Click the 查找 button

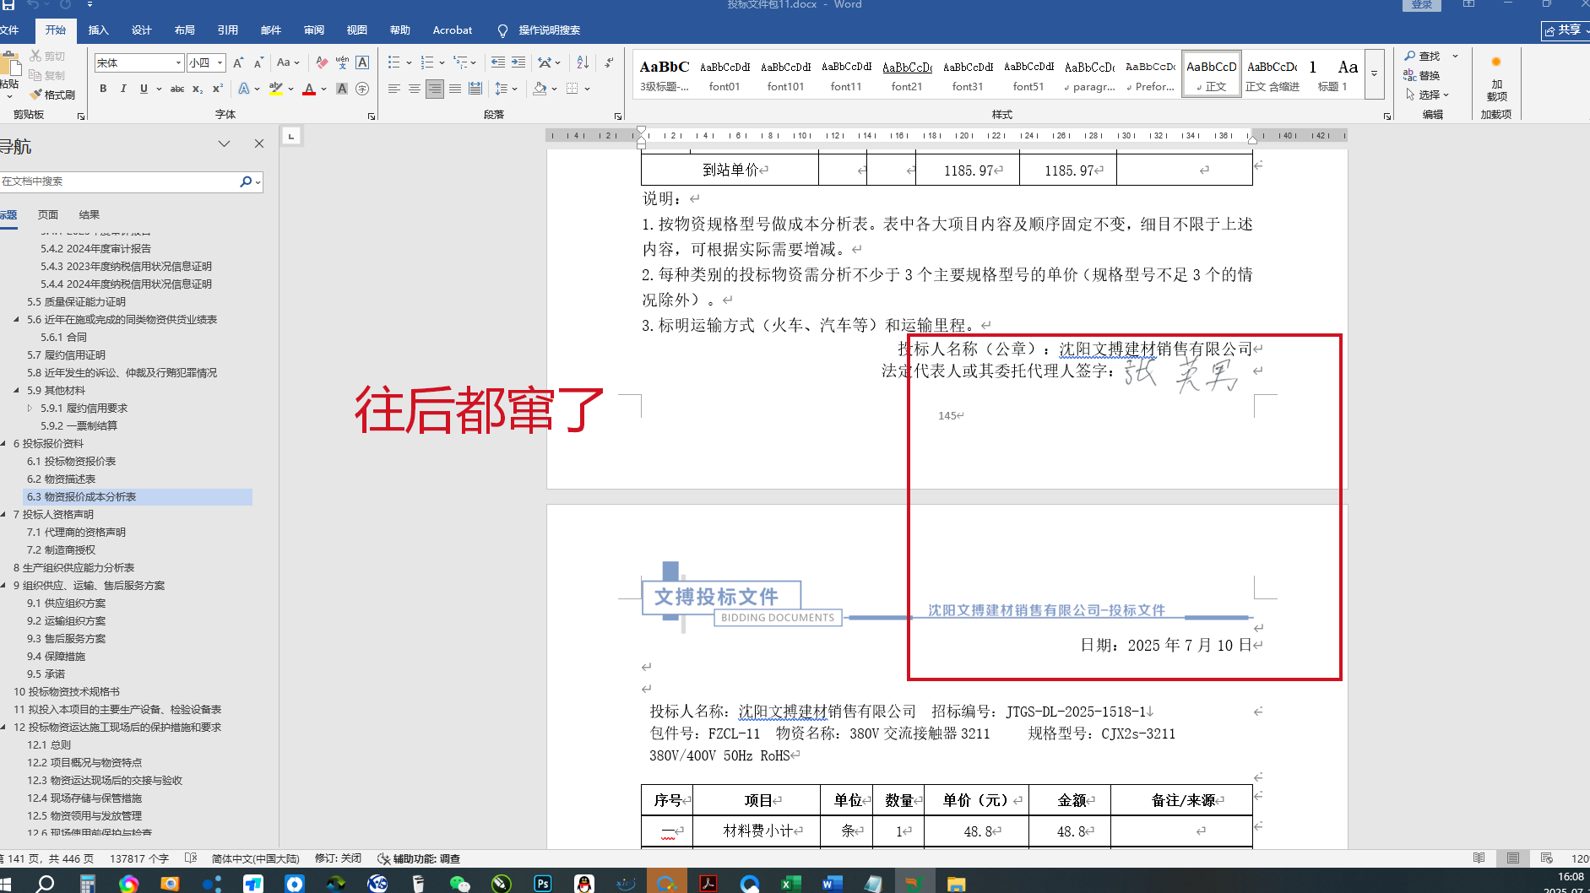pos(1423,57)
